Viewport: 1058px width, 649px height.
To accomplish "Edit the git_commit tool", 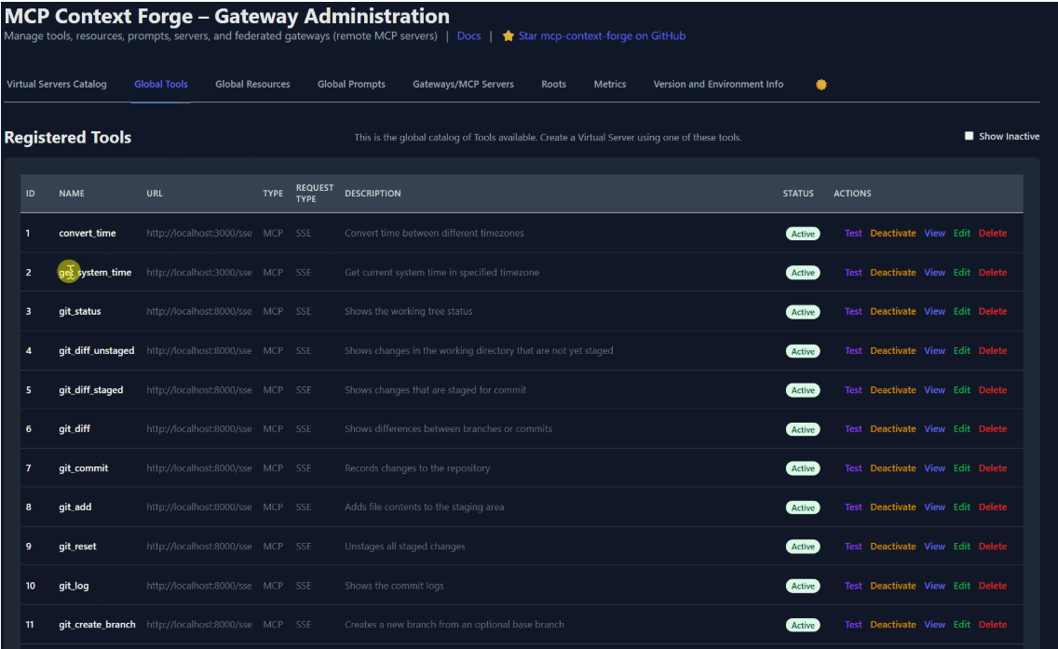I will (961, 467).
